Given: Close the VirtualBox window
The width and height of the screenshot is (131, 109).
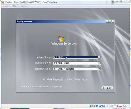Looking at the screenshot, I should [x=127, y=2].
